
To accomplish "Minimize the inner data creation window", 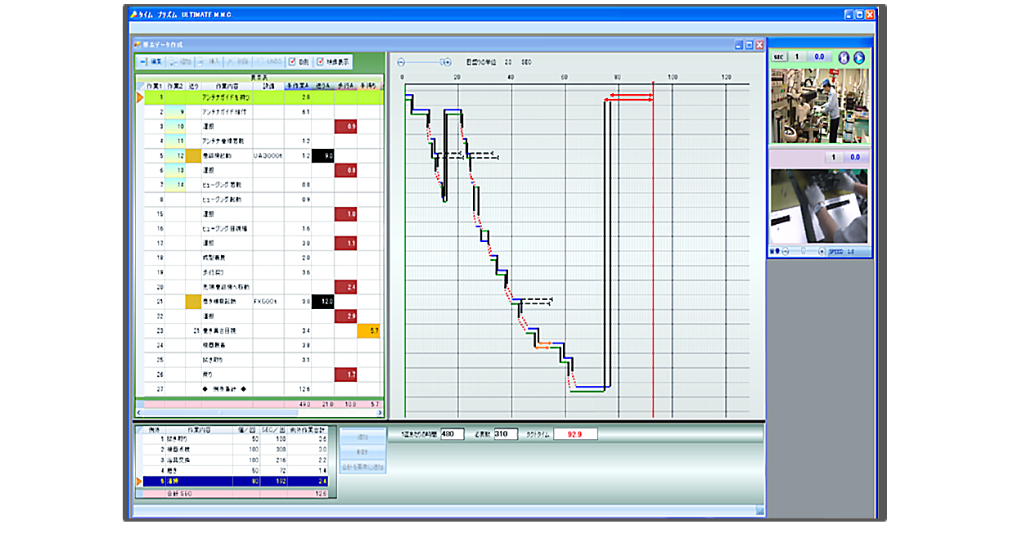I will (738, 45).
